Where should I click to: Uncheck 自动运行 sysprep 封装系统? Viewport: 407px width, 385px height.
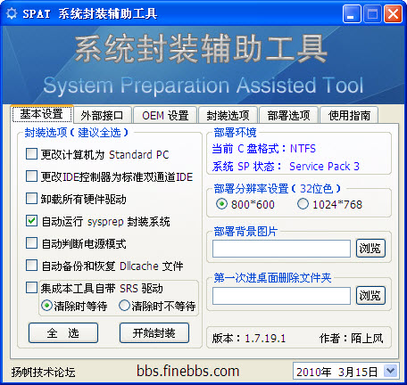click(31, 221)
